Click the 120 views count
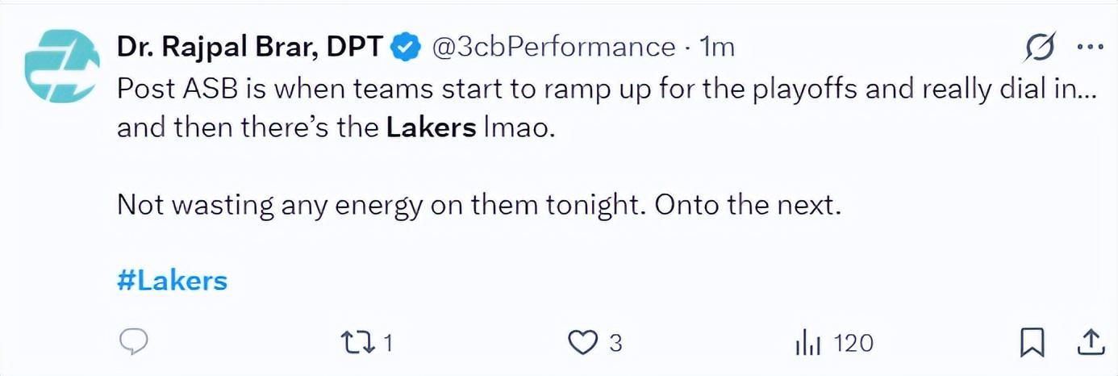The height and width of the screenshot is (376, 1118). [x=853, y=345]
